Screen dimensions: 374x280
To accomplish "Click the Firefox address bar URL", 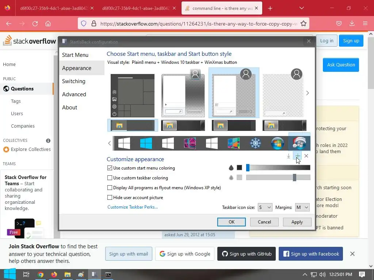I will tap(199, 24).
